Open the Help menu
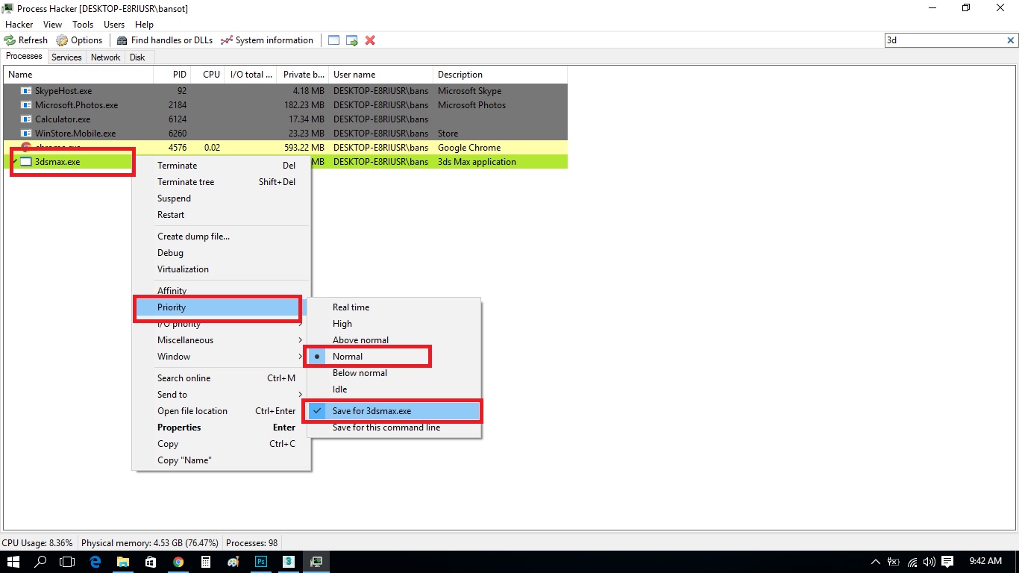 pyautogui.click(x=144, y=25)
